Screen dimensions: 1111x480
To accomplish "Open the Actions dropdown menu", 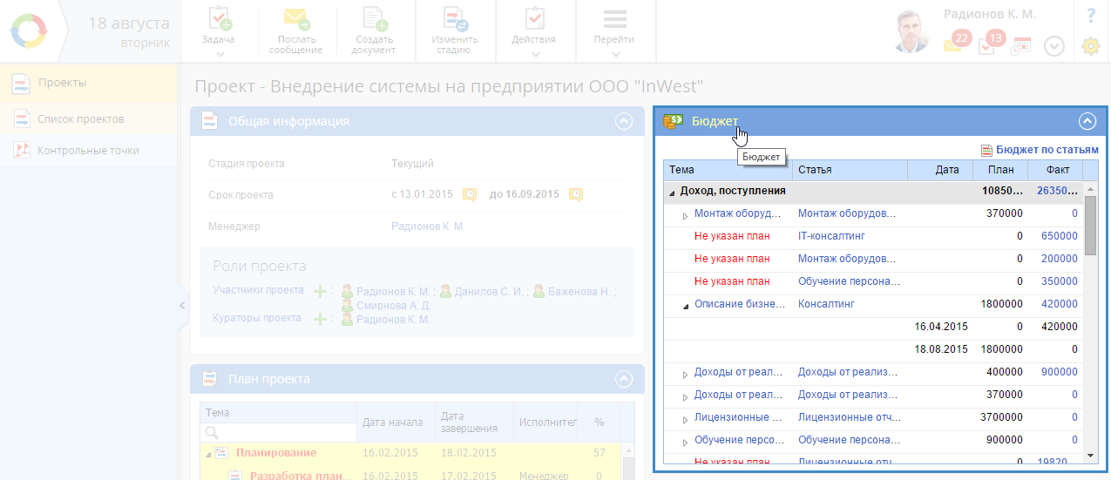I will point(534,30).
